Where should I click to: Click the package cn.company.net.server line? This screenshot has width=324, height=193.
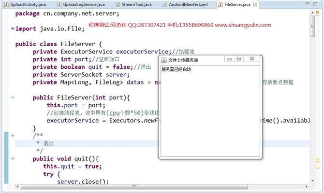point(67,14)
